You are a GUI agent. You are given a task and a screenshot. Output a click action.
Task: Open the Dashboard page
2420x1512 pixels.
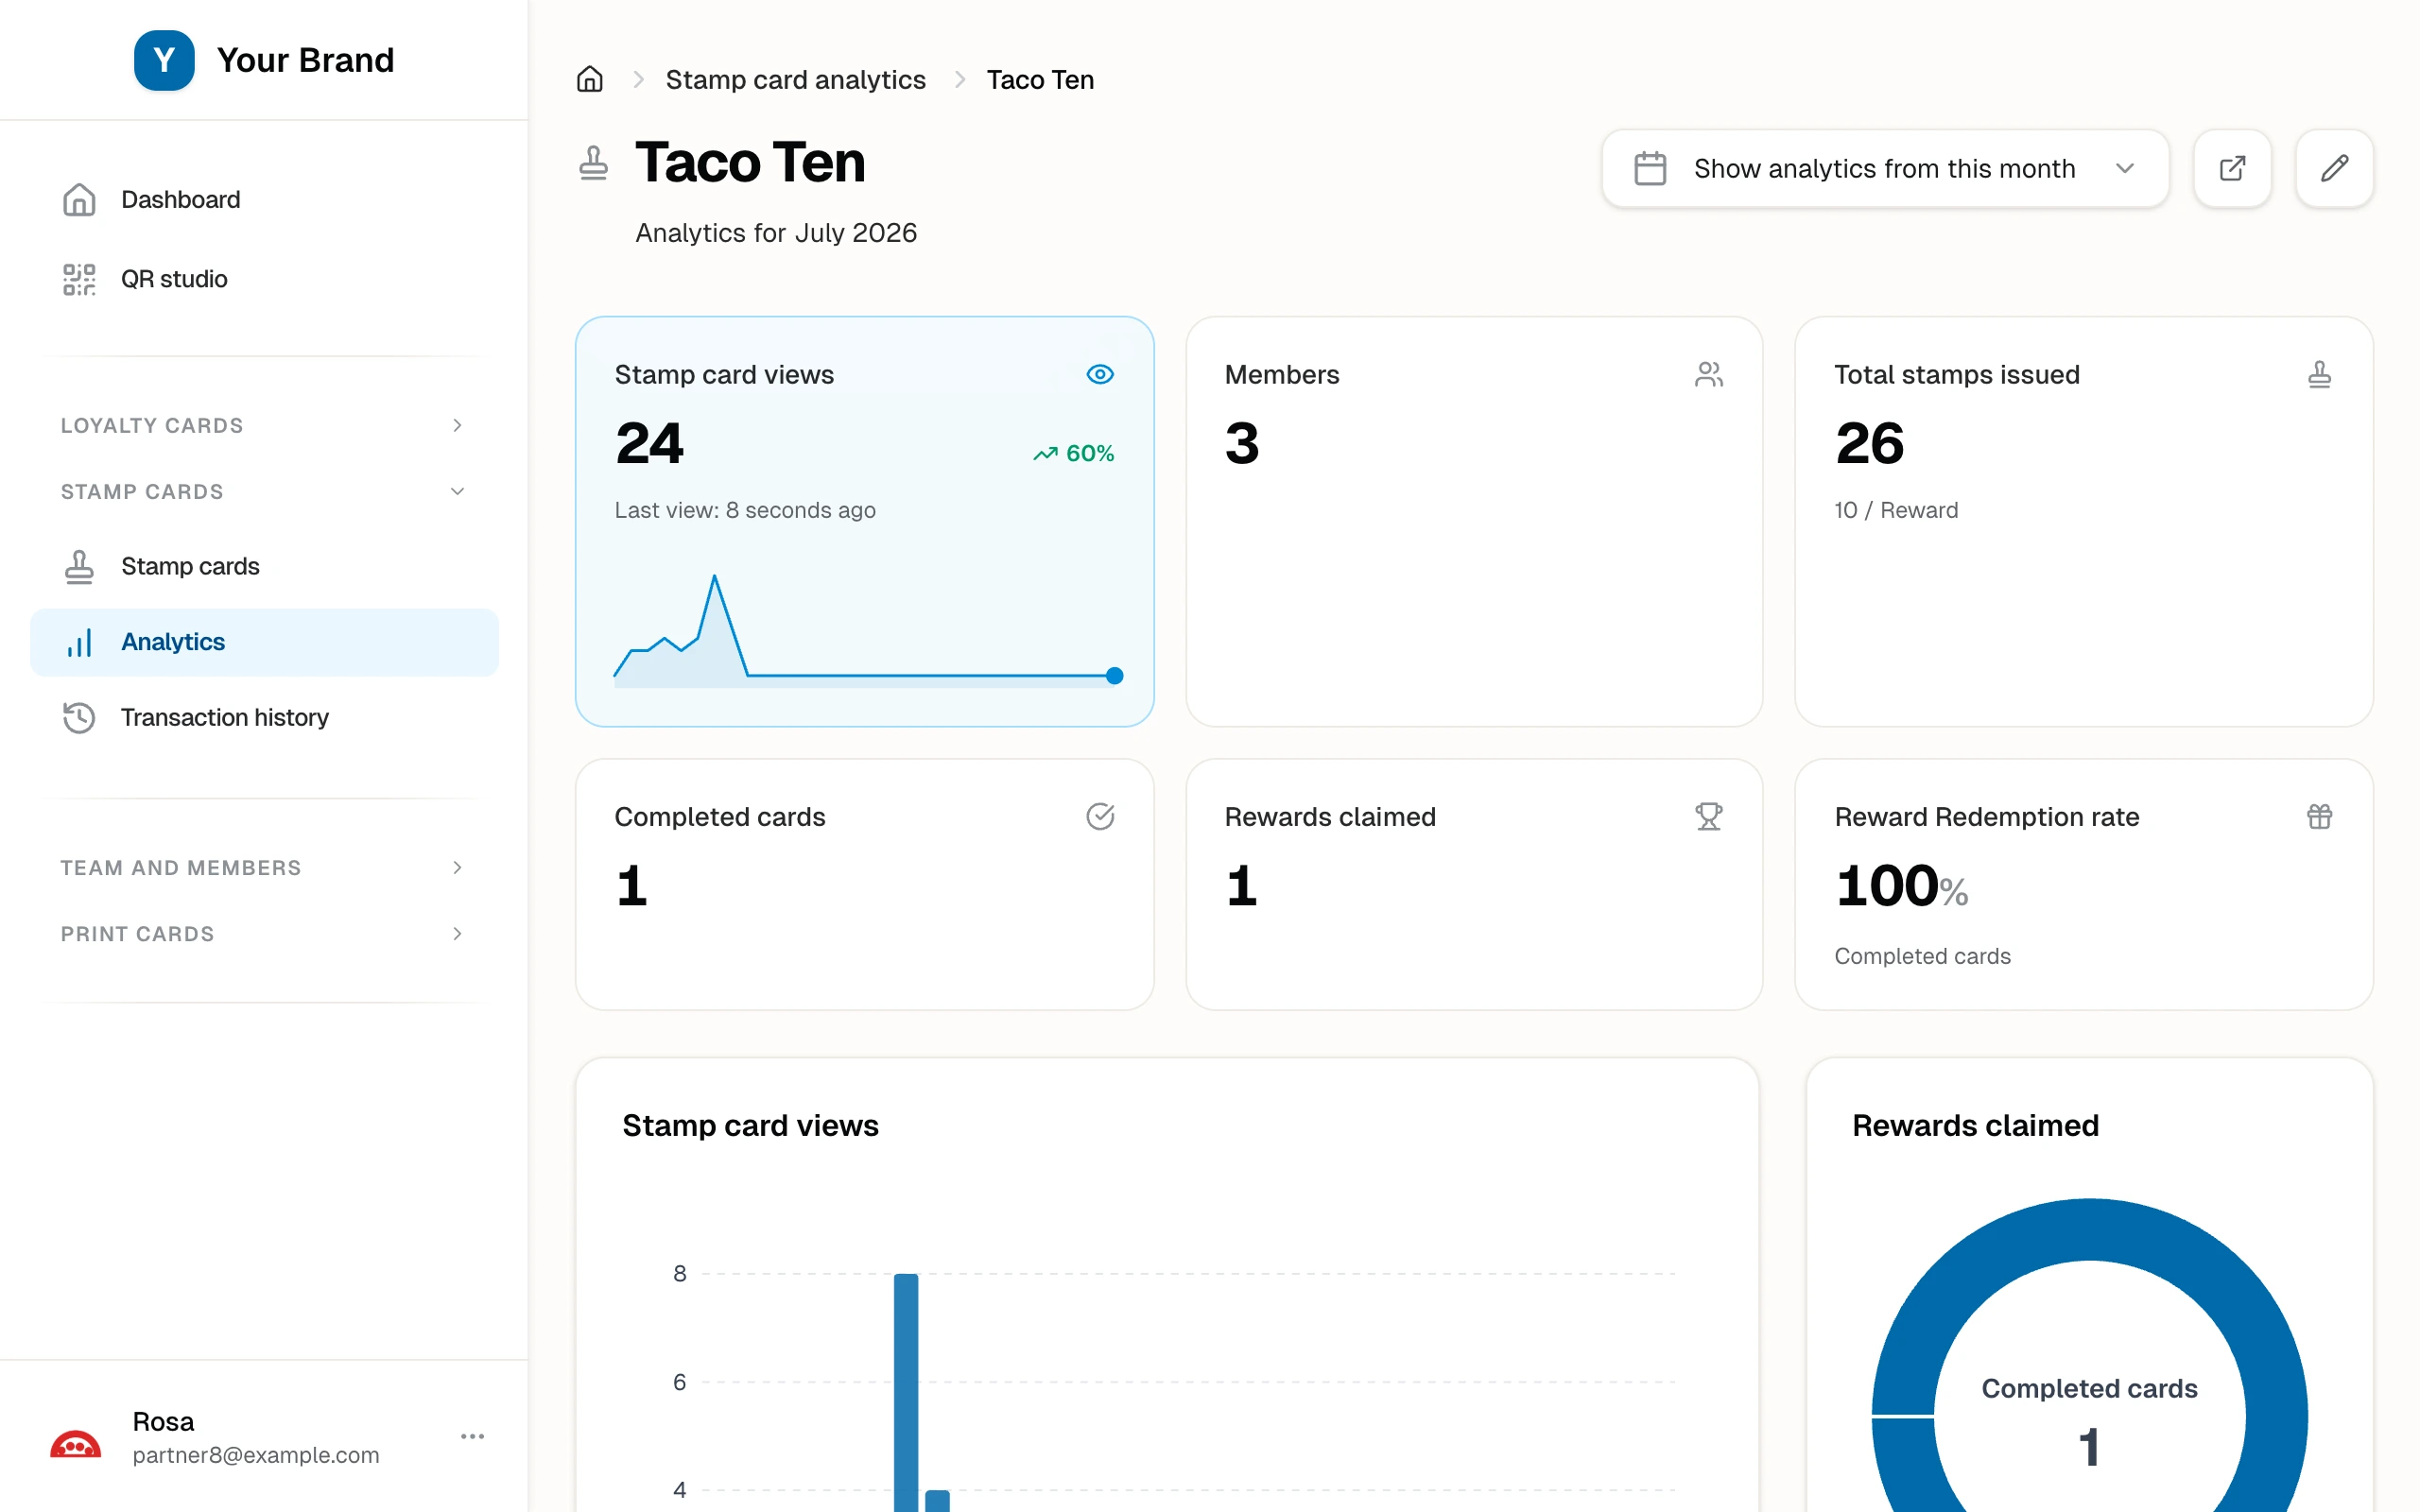click(x=264, y=200)
